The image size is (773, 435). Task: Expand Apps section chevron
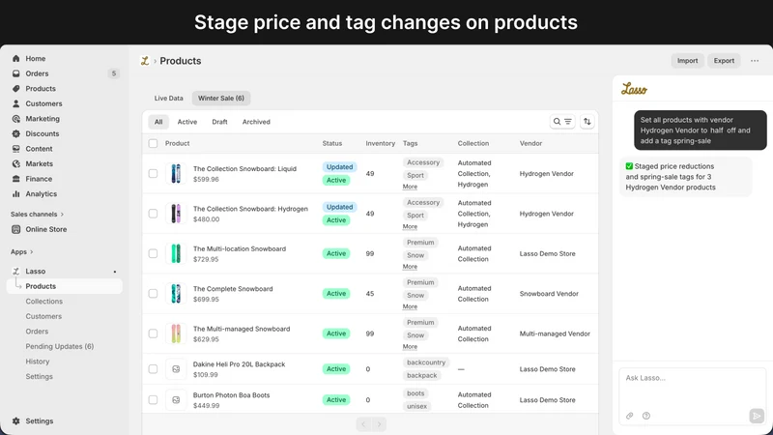[32, 252]
